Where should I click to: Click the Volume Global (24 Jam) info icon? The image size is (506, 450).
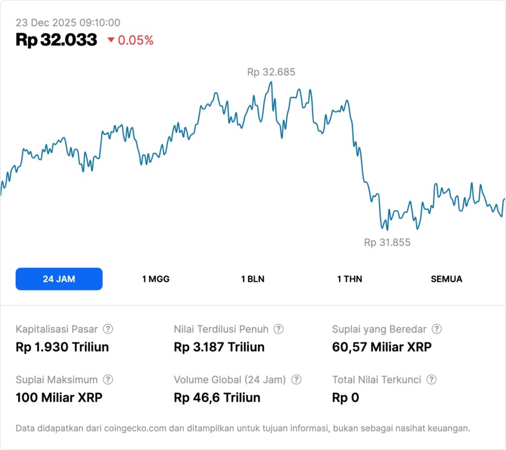(x=296, y=380)
